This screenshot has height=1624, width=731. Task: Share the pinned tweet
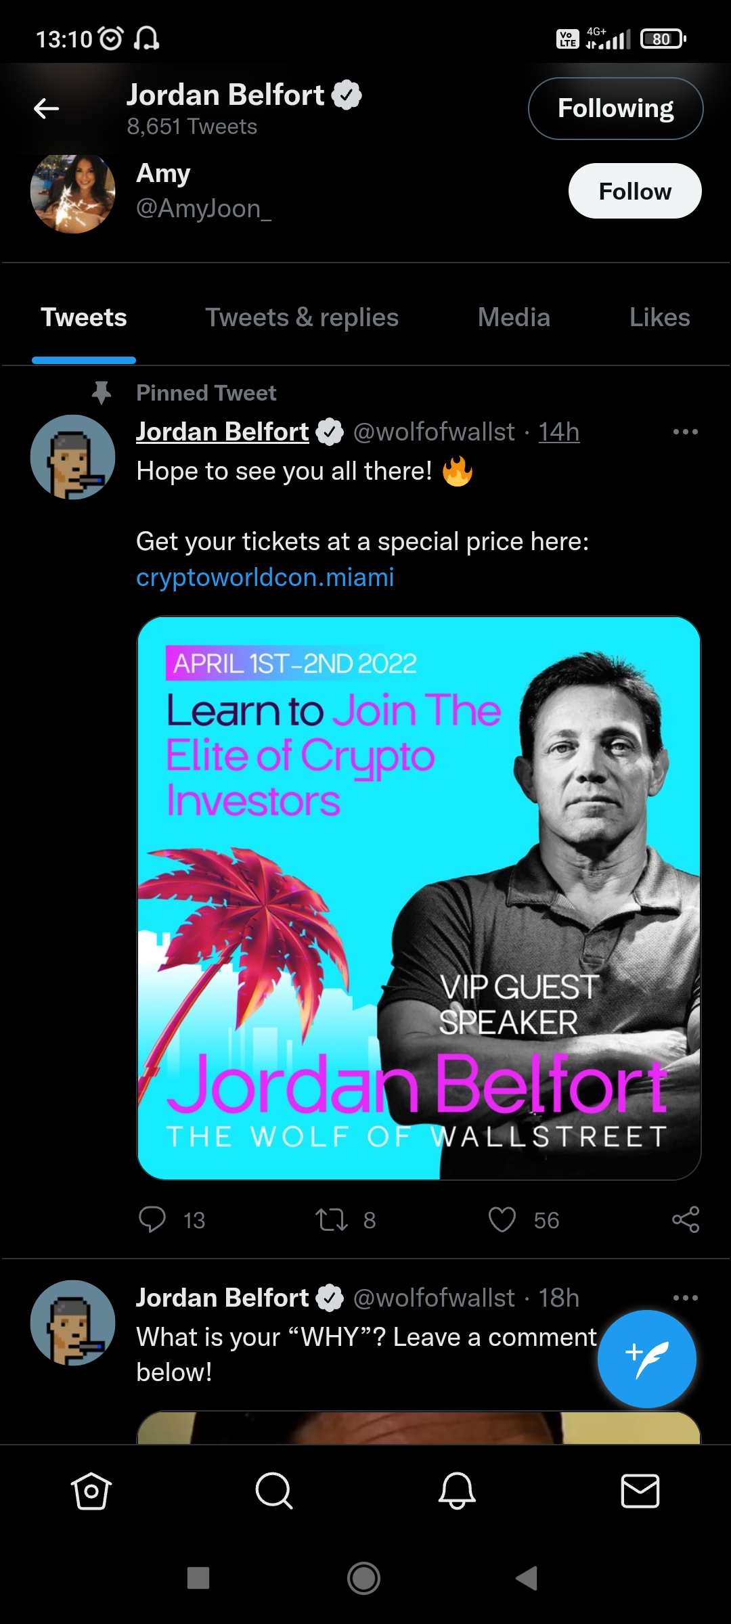(686, 1219)
